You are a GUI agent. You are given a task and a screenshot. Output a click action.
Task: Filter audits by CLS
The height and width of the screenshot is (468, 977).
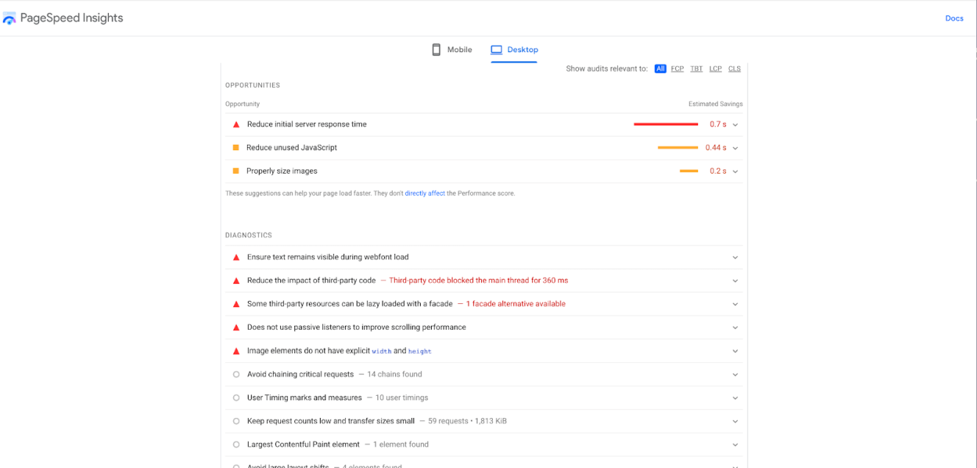[x=734, y=68]
